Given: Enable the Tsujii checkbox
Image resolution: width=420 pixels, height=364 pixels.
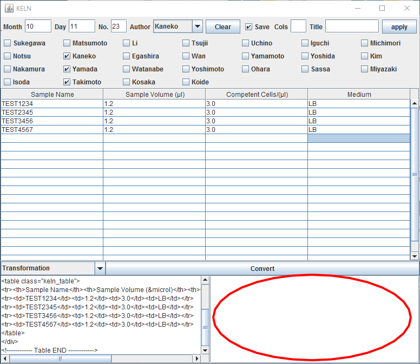Looking at the screenshot, I should coord(186,43).
